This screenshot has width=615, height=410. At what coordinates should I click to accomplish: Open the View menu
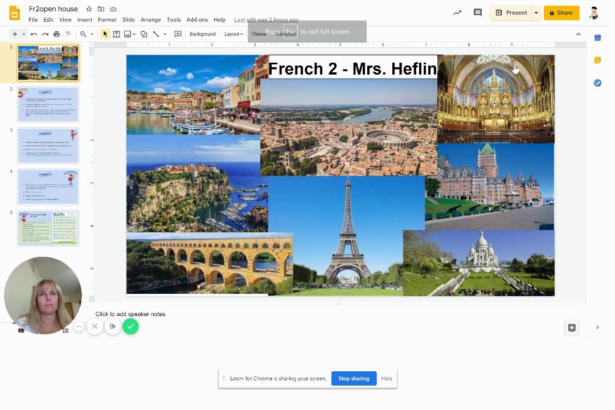65,19
